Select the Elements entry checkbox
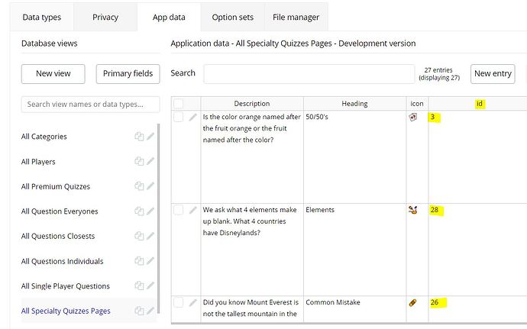This screenshot has height=329, width=527. point(178,210)
